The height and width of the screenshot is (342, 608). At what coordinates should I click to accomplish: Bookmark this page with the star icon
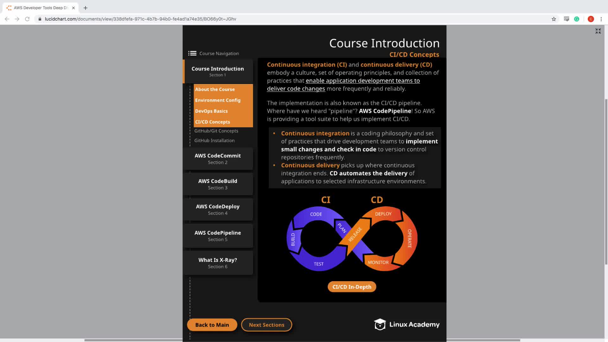click(554, 19)
